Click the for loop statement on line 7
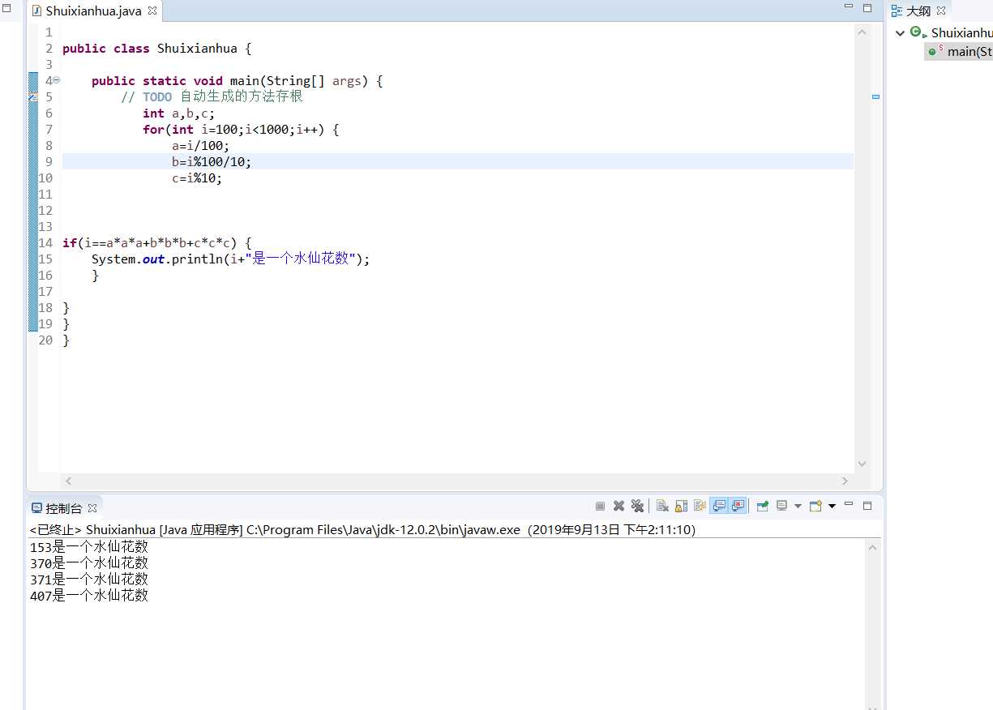This screenshot has width=993, height=710. (241, 129)
